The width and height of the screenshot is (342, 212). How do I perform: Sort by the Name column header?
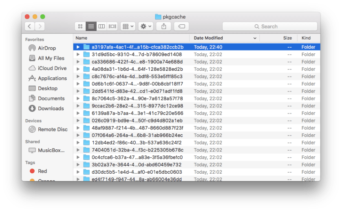tap(131, 38)
